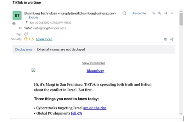The image size is (187, 122).
Task: Collapse header details with circled chevron
Action: tap(14, 24)
